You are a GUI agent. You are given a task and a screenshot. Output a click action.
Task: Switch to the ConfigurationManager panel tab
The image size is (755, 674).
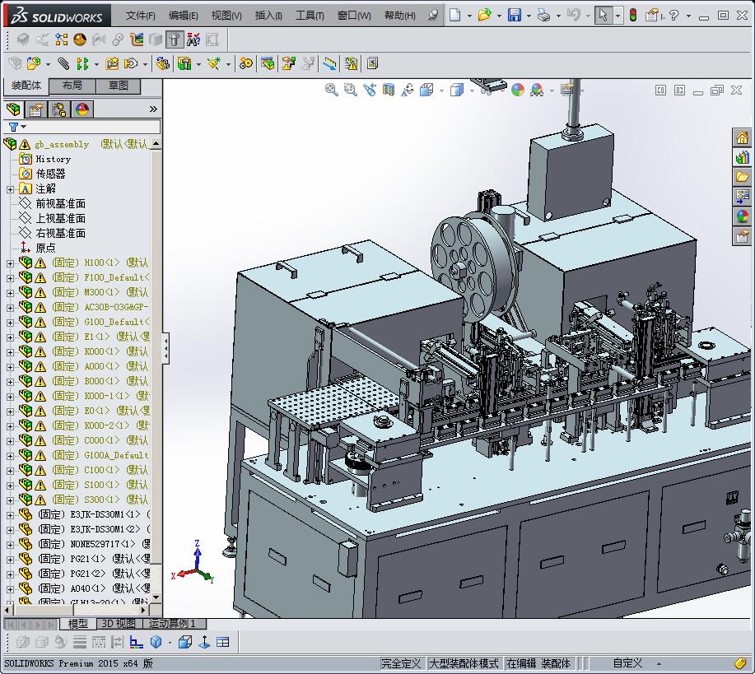pyautogui.click(x=58, y=109)
